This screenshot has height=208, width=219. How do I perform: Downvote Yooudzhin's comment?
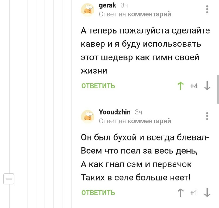coord(207,193)
